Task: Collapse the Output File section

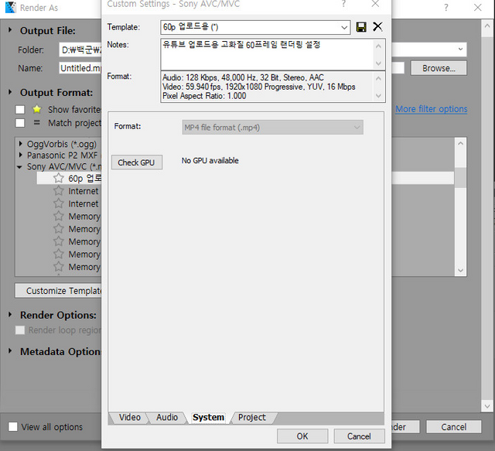Action: (x=10, y=30)
